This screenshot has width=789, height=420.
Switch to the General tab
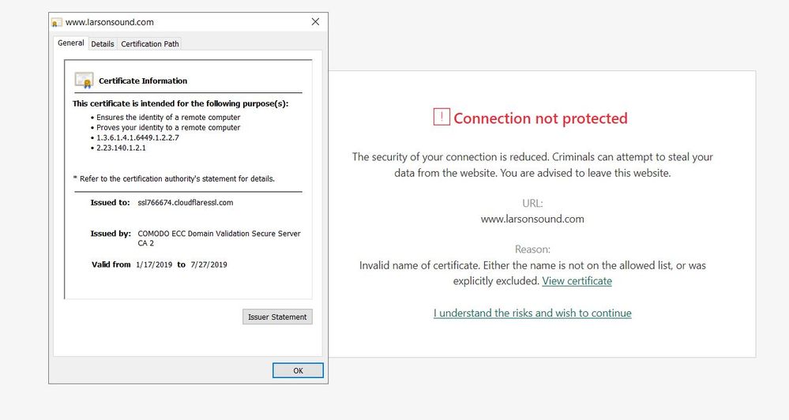(71, 43)
